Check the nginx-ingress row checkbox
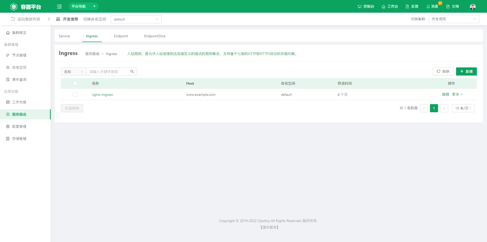Viewport: 487px width, 242px height. click(75, 95)
